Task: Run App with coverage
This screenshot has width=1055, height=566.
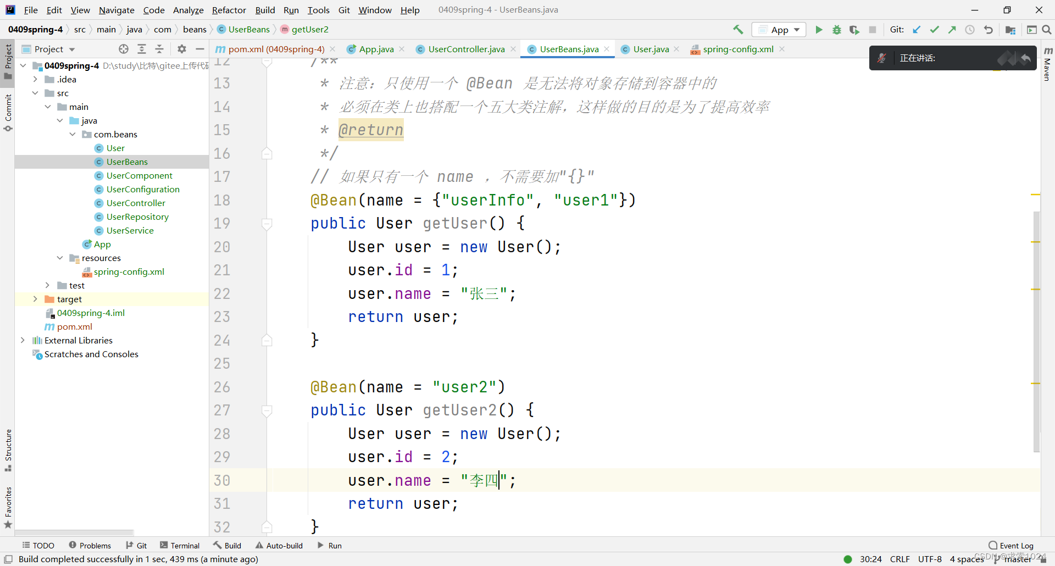Action: (x=854, y=30)
